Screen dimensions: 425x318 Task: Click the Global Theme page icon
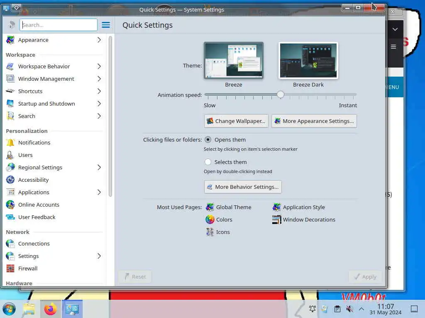tap(210, 207)
